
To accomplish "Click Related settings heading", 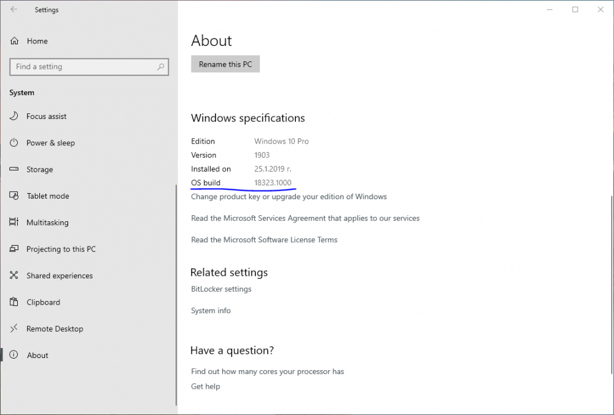I will coord(229,272).
